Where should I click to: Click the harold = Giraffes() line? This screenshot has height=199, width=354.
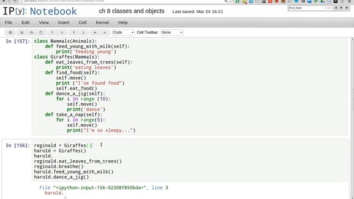click(60, 151)
